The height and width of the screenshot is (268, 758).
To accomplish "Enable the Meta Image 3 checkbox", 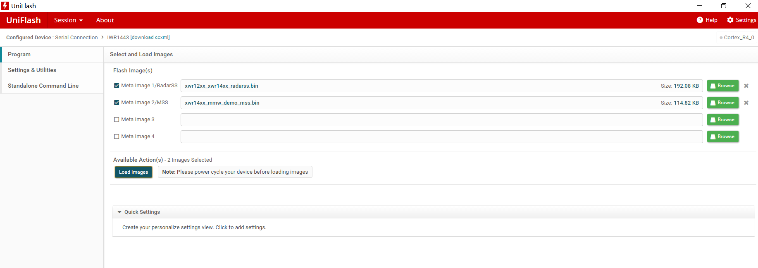I will coord(117,120).
